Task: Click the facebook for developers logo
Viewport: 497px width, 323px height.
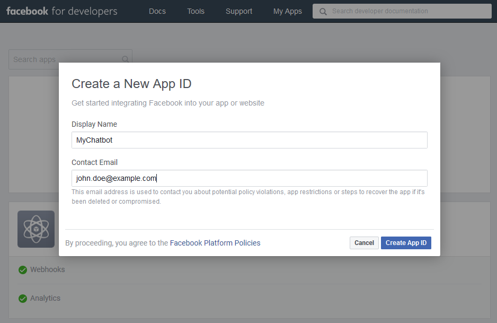Action: pyautogui.click(x=62, y=11)
